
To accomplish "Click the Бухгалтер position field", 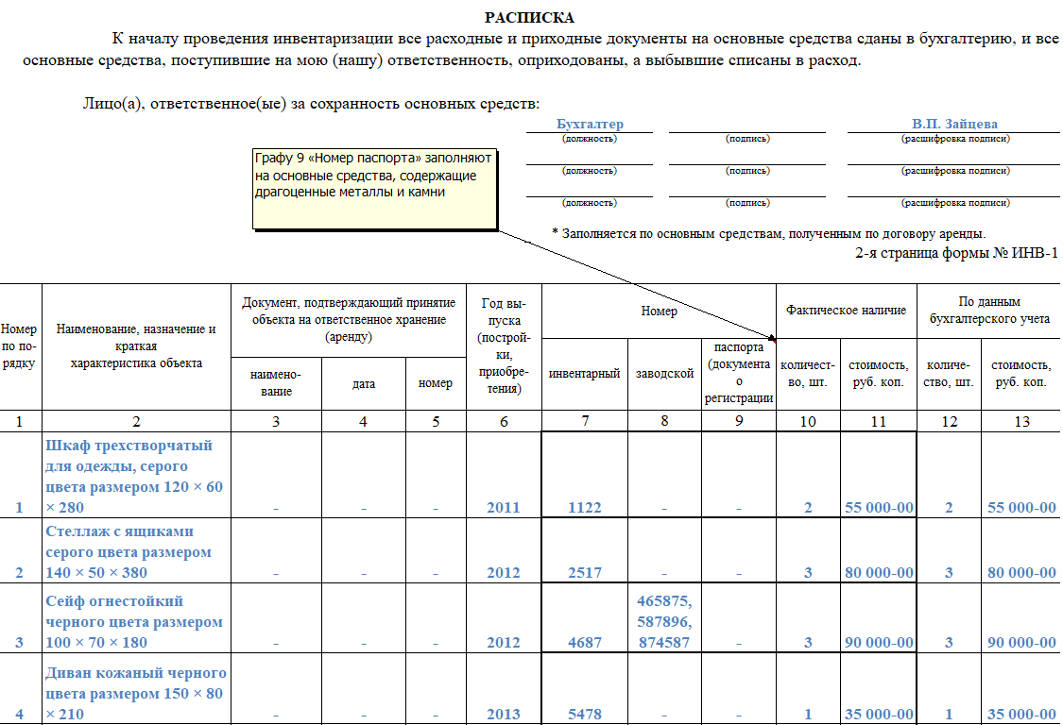I will click(x=590, y=125).
